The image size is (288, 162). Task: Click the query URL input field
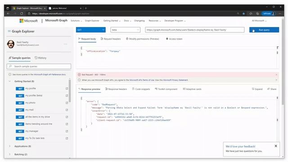195,30
